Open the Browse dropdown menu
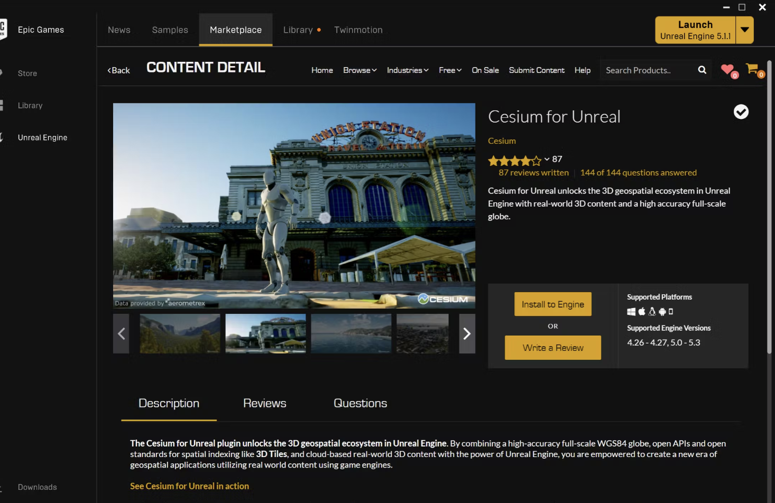Viewport: 775px width, 503px height. pyautogui.click(x=359, y=70)
